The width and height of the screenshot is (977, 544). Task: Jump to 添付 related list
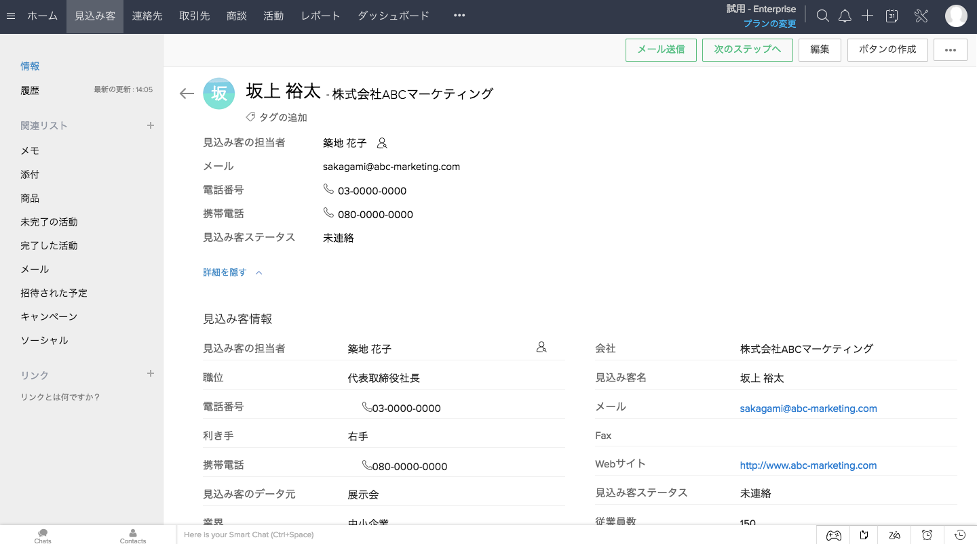(30, 174)
